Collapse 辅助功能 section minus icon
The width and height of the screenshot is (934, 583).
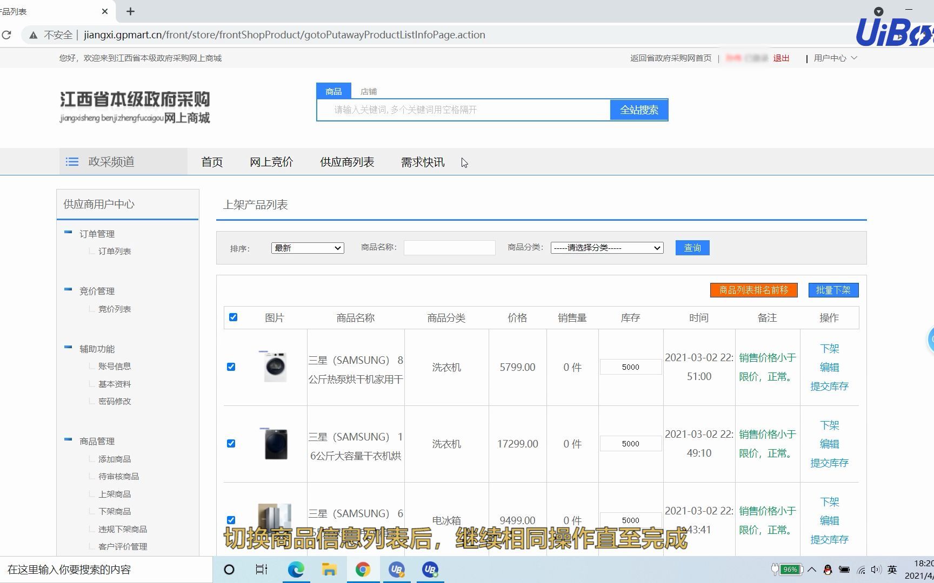tap(68, 347)
